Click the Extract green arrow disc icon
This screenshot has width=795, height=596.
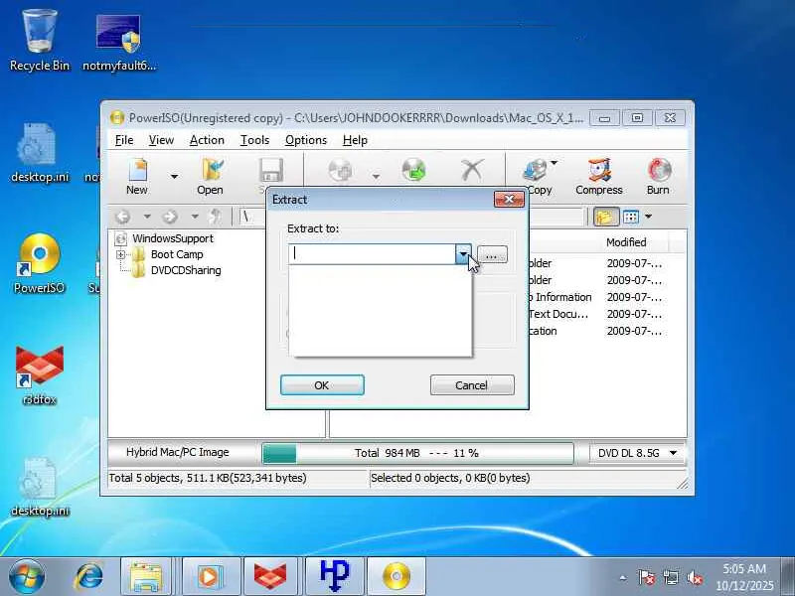point(414,170)
